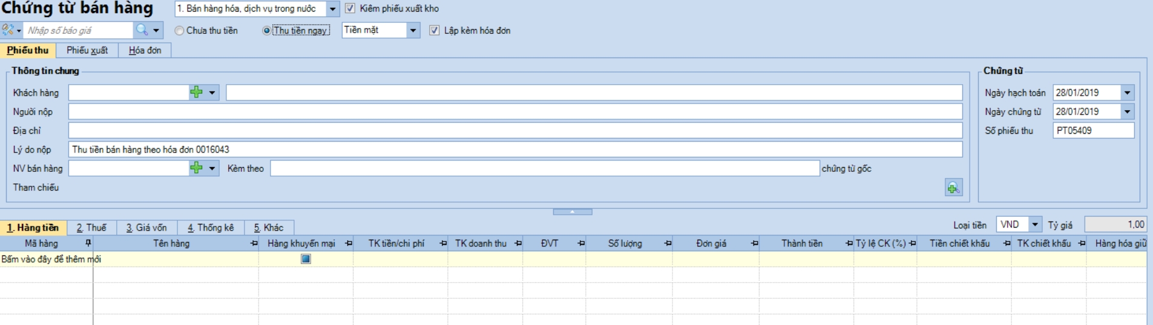Add new salesperson with green plus icon

tap(196, 168)
